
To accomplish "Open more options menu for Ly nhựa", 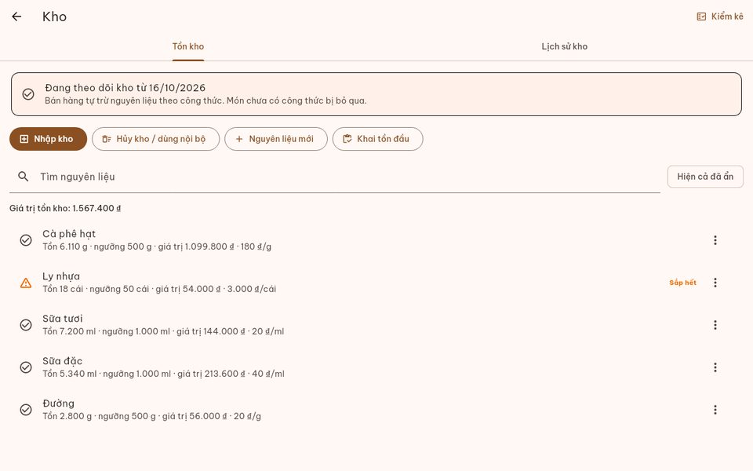I will pyautogui.click(x=715, y=283).
